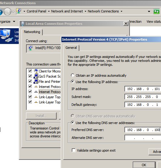This screenshot has height=168, width=161.
Task: Go to Network and Internet breadcrumb
Action: tap(67, 11)
